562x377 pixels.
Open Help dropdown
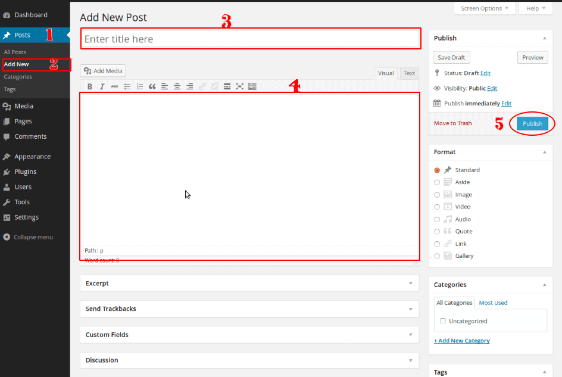(536, 8)
